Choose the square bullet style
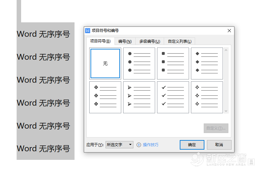The width and height of the screenshot is (261, 171). pyautogui.click(x=173, y=63)
